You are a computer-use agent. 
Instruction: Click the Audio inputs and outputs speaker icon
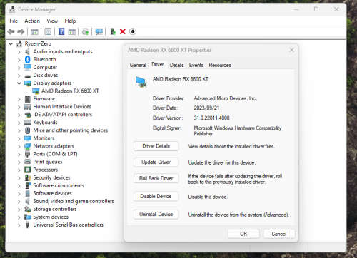28,51
